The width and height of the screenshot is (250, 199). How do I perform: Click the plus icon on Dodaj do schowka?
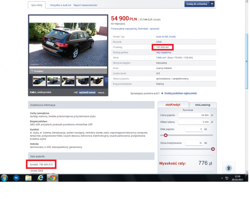click(x=212, y=4)
